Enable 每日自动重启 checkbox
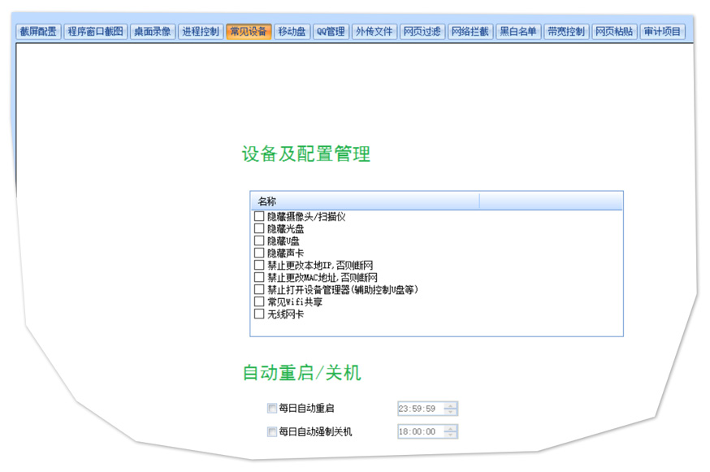Image resolution: width=710 pixels, height=472 pixels. pyautogui.click(x=272, y=409)
